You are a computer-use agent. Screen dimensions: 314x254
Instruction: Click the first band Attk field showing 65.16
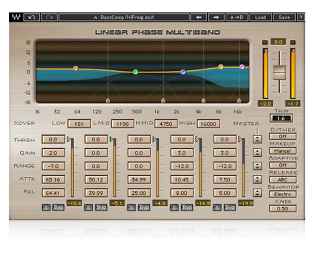coord(53,180)
